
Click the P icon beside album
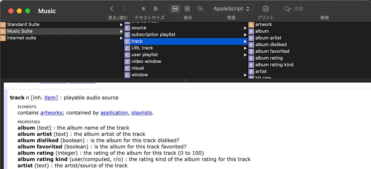click(251, 31)
